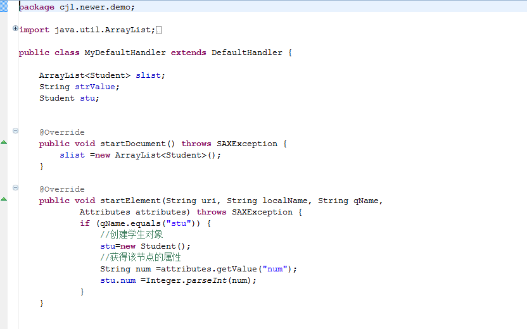
Task: Click the comment //创建学生对象
Action: [131, 234]
